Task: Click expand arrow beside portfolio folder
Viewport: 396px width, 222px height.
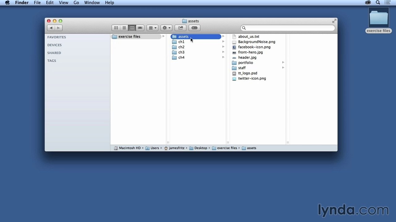Action: 283,63
